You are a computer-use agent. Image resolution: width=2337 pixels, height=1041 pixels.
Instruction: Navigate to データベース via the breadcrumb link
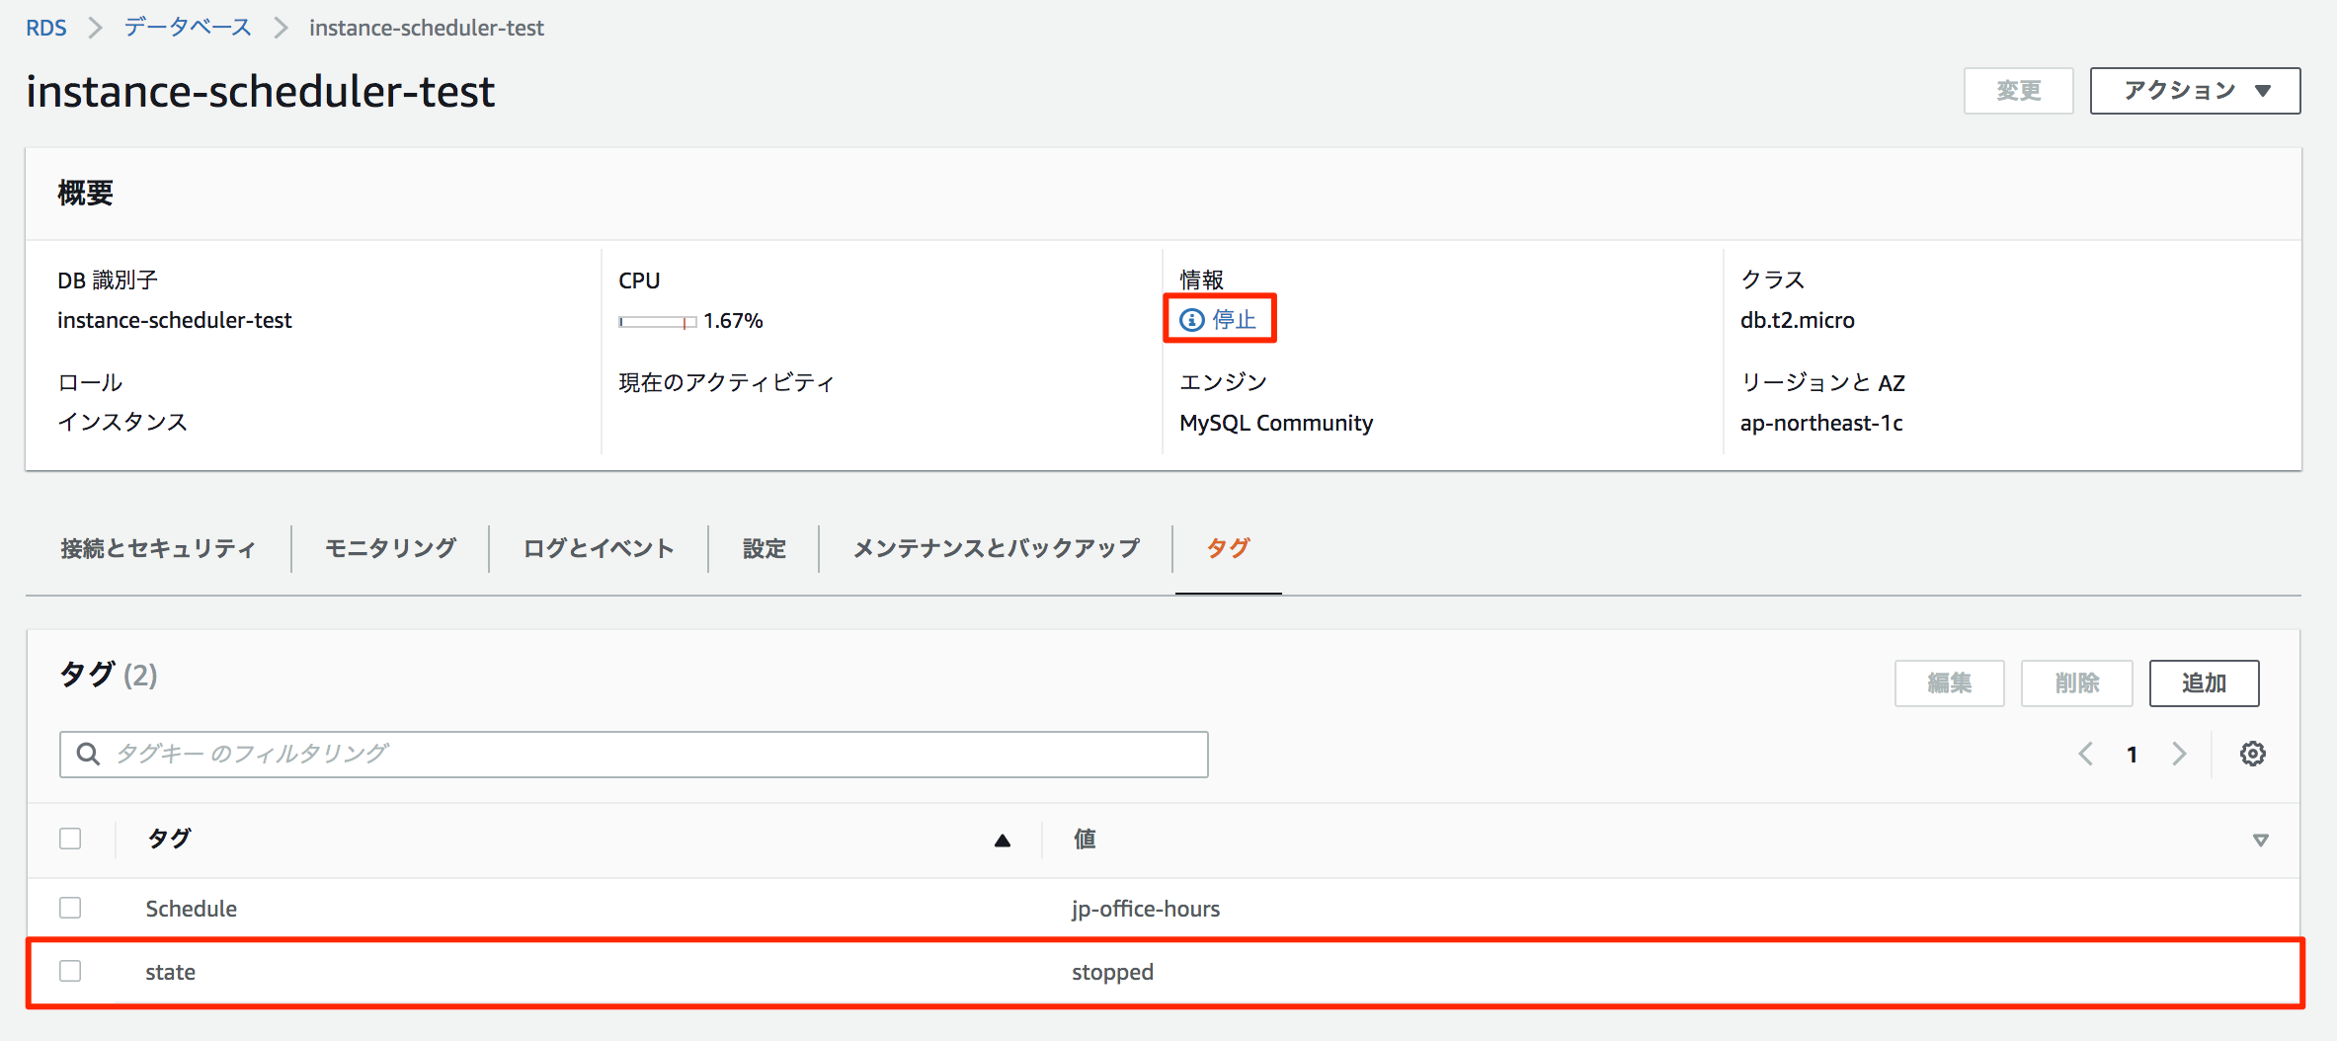pyautogui.click(x=187, y=27)
